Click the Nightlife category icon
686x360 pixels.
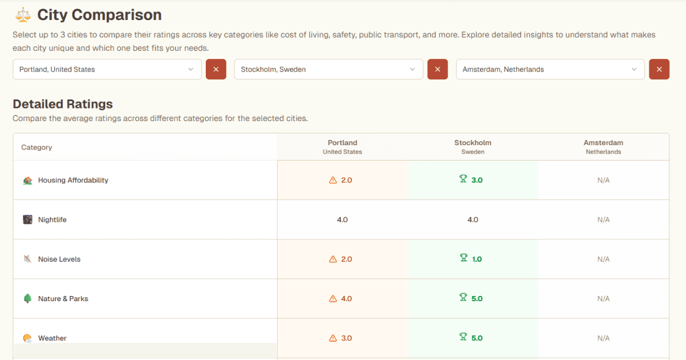pyautogui.click(x=27, y=219)
